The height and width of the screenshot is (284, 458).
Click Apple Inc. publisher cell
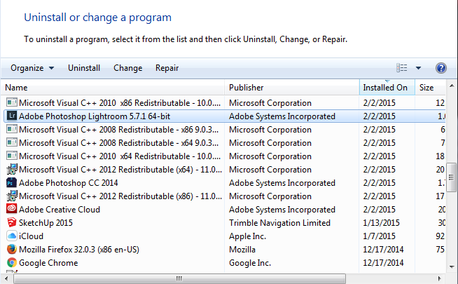247,236
